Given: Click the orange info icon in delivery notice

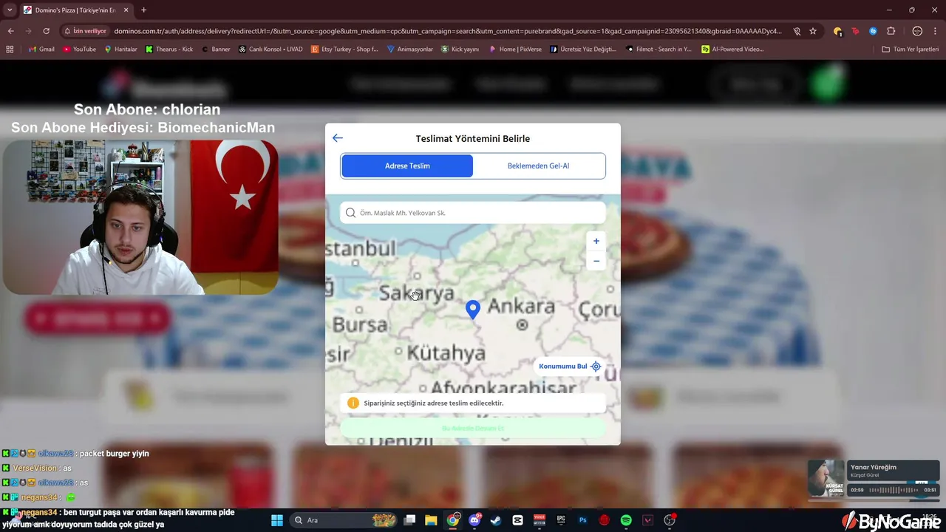Looking at the screenshot, I should tap(353, 403).
